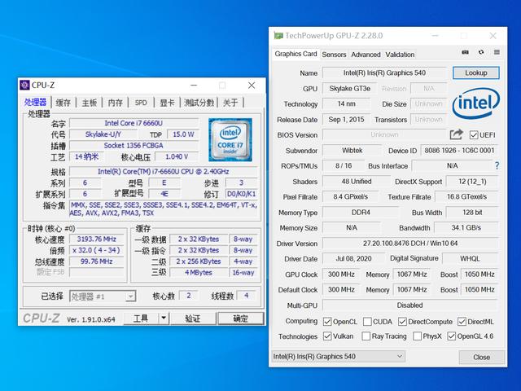Click the x 32.0 multiplier value
This screenshot has height=391, width=521.
point(96,250)
